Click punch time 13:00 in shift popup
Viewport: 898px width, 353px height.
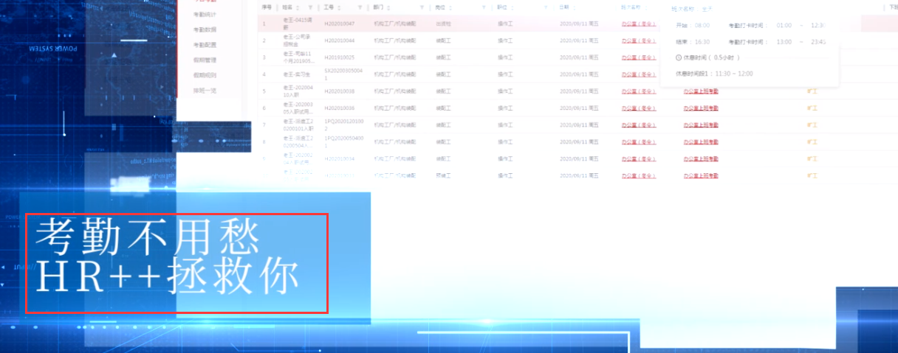point(784,42)
